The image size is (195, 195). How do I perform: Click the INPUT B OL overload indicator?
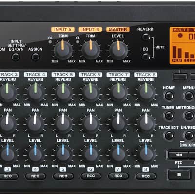(x=78, y=42)
